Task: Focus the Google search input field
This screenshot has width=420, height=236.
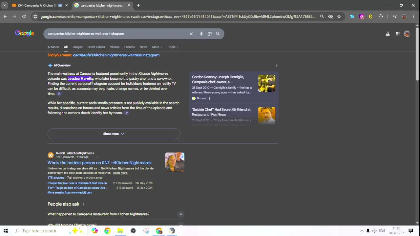Action: [x=116, y=33]
